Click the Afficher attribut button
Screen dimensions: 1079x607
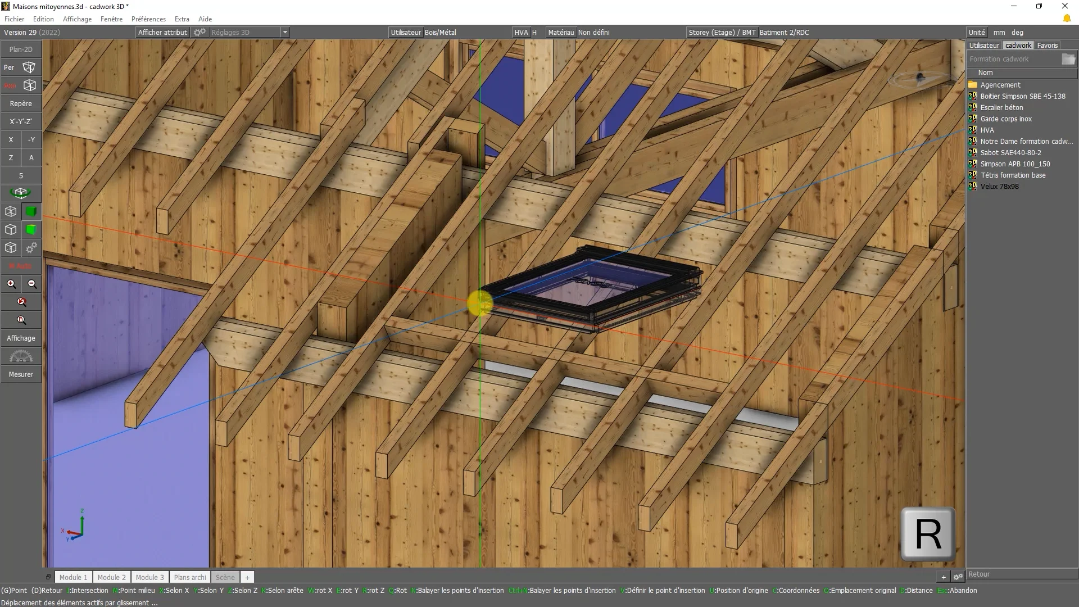(x=162, y=33)
